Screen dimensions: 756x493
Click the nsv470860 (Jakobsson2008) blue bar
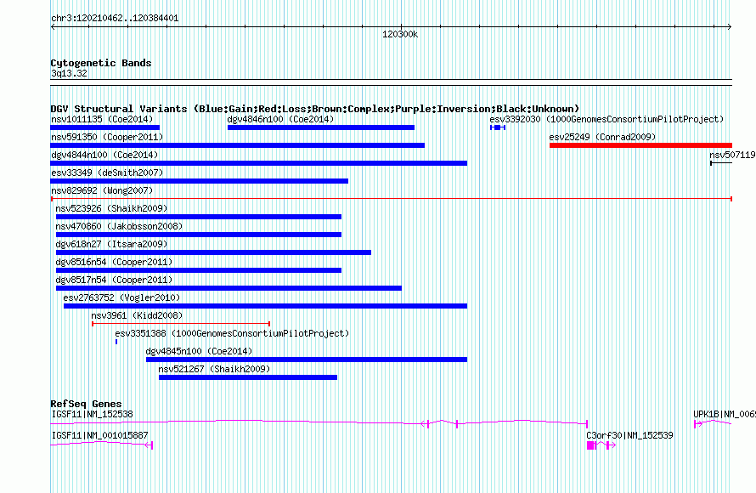(199, 235)
